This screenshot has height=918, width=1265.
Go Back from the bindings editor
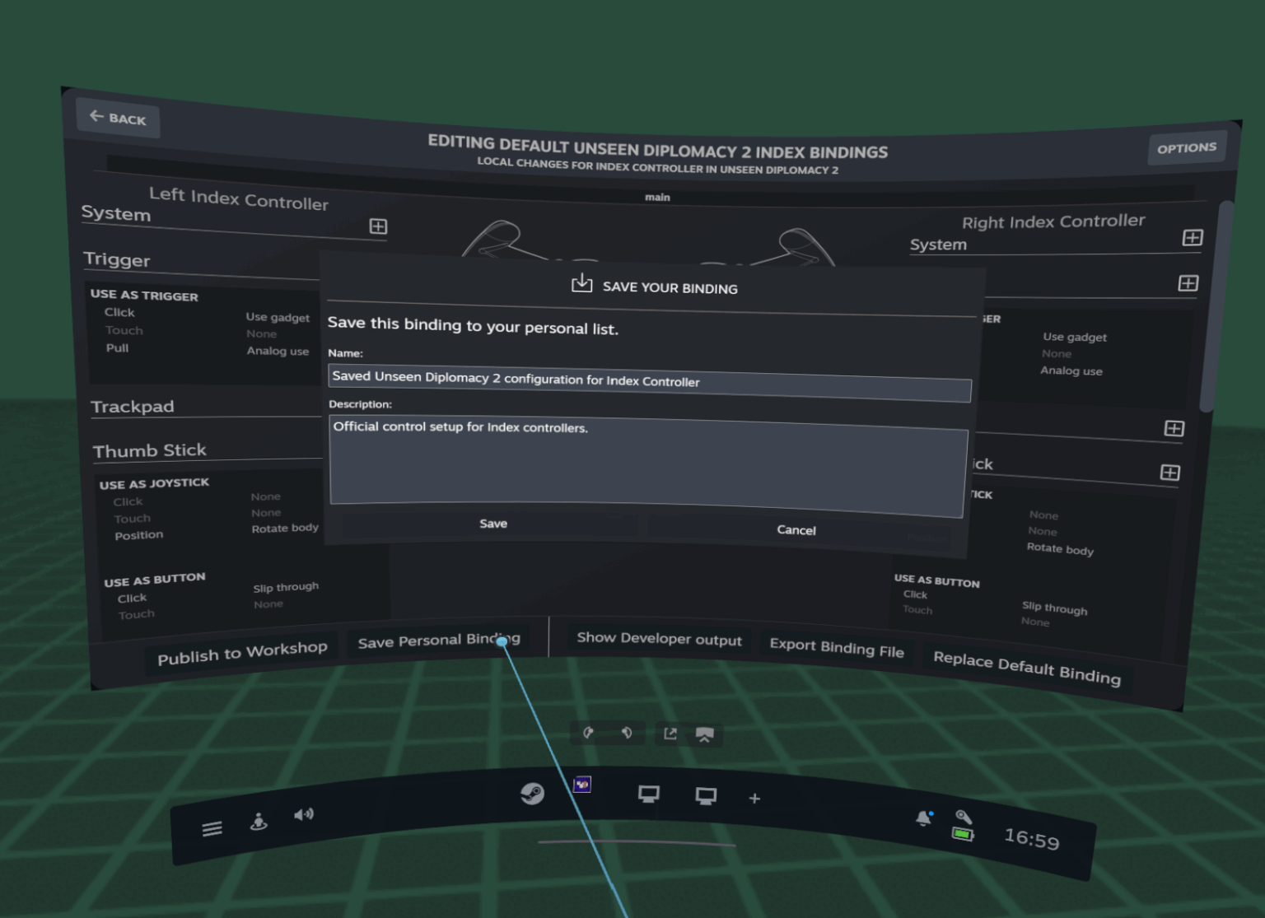pyautogui.click(x=117, y=118)
